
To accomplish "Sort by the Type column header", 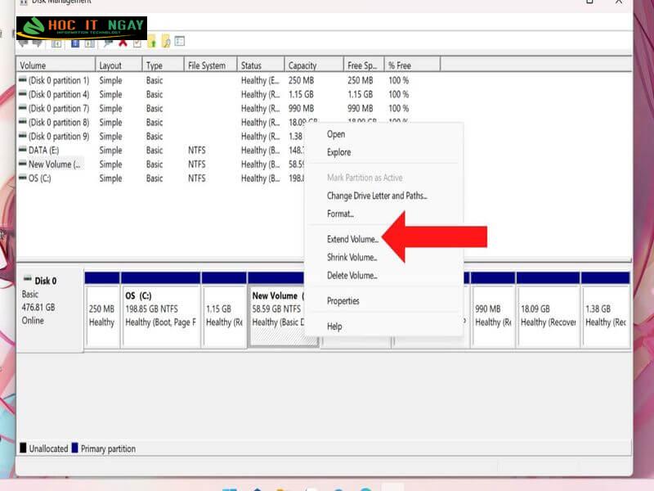I will click(x=163, y=65).
